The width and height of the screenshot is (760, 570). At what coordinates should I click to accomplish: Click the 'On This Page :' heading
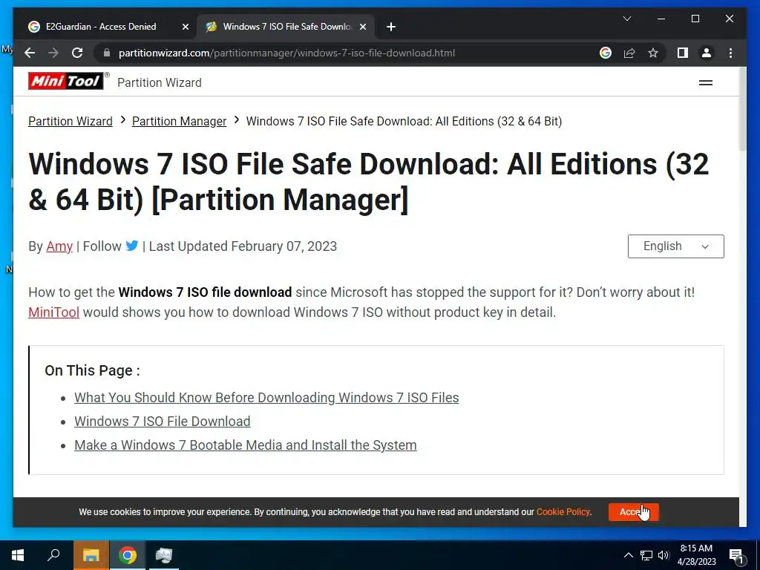pos(92,370)
